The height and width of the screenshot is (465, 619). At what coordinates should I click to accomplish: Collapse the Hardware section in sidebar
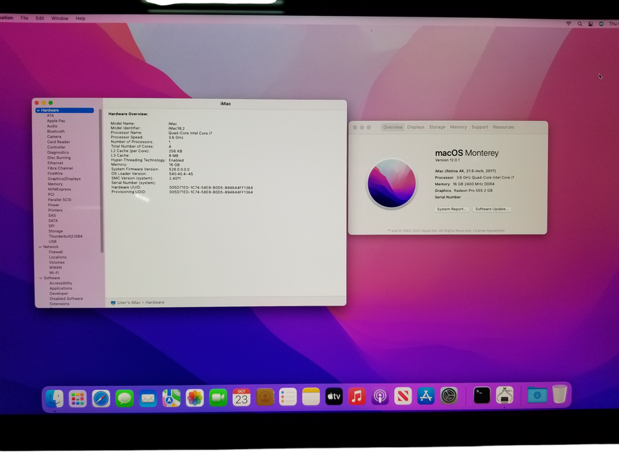38,110
